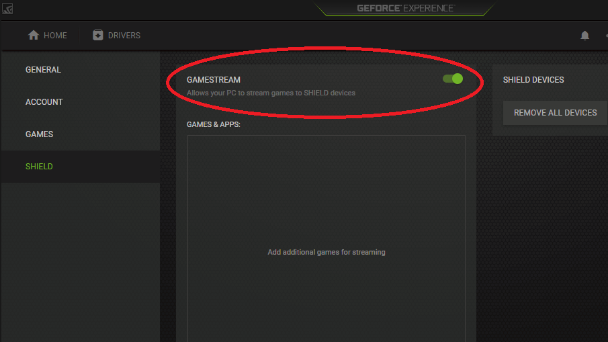Click the share icon at the right edge
608x342 pixels.
point(605,36)
